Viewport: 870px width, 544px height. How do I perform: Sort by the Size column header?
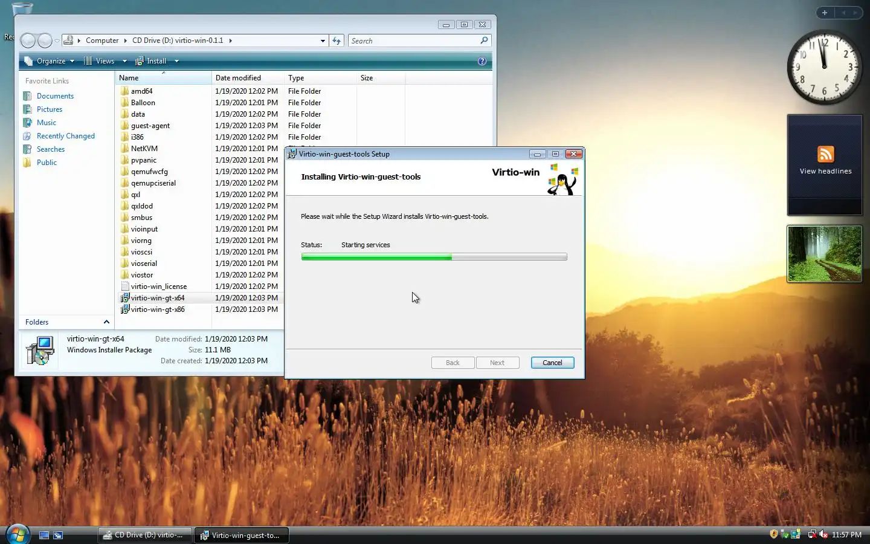coord(381,78)
